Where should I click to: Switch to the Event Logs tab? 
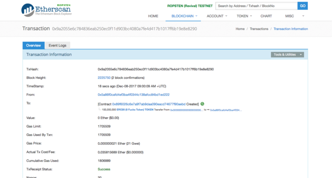point(57,46)
